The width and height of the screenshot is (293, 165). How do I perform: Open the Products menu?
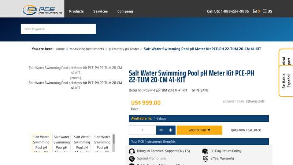coord(76,11)
